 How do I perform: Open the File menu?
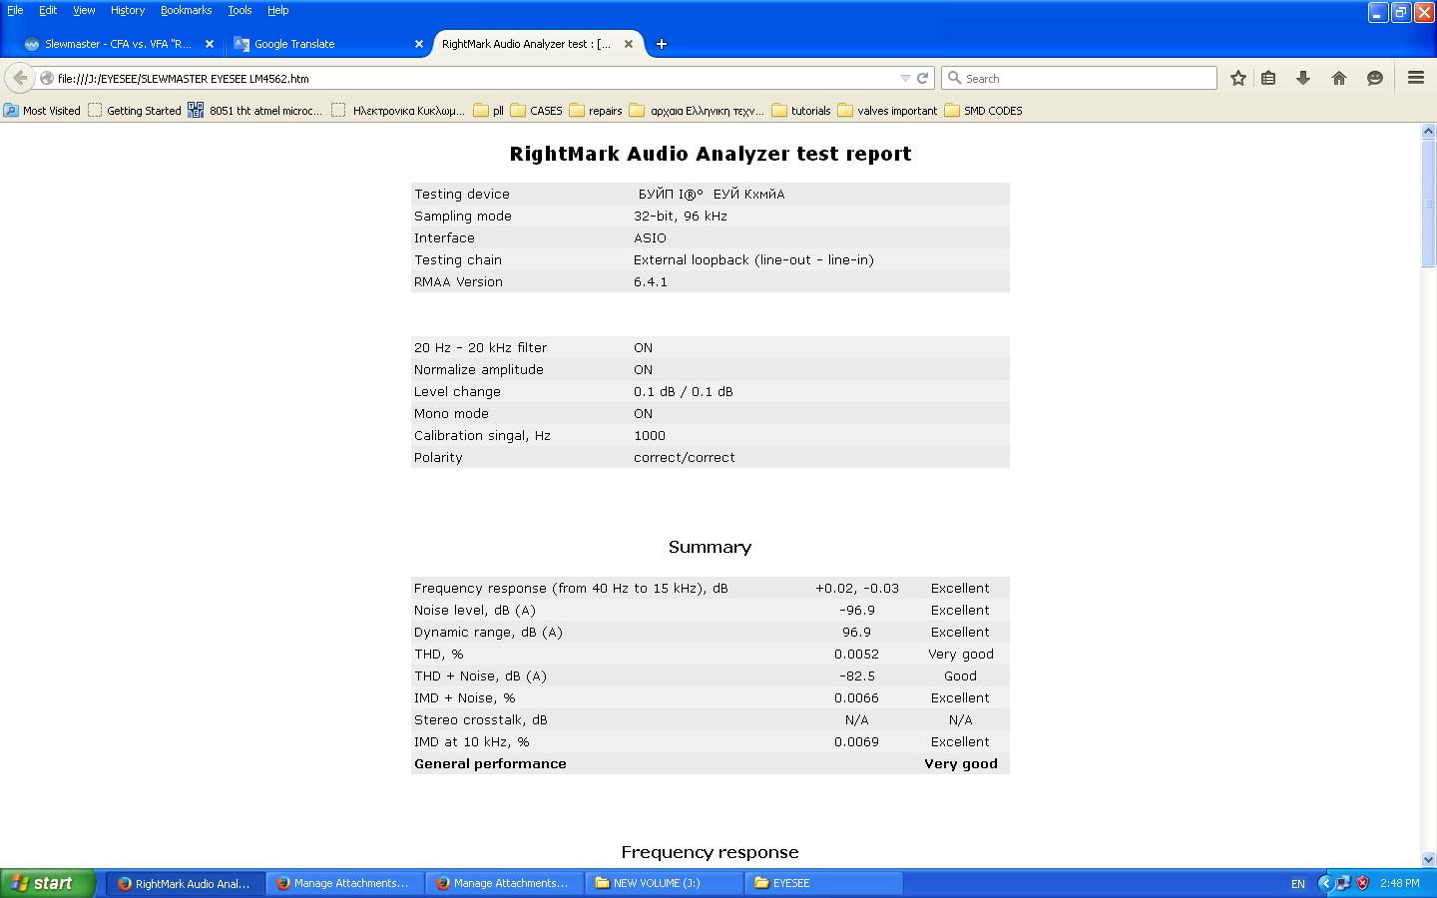tap(15, 10)
